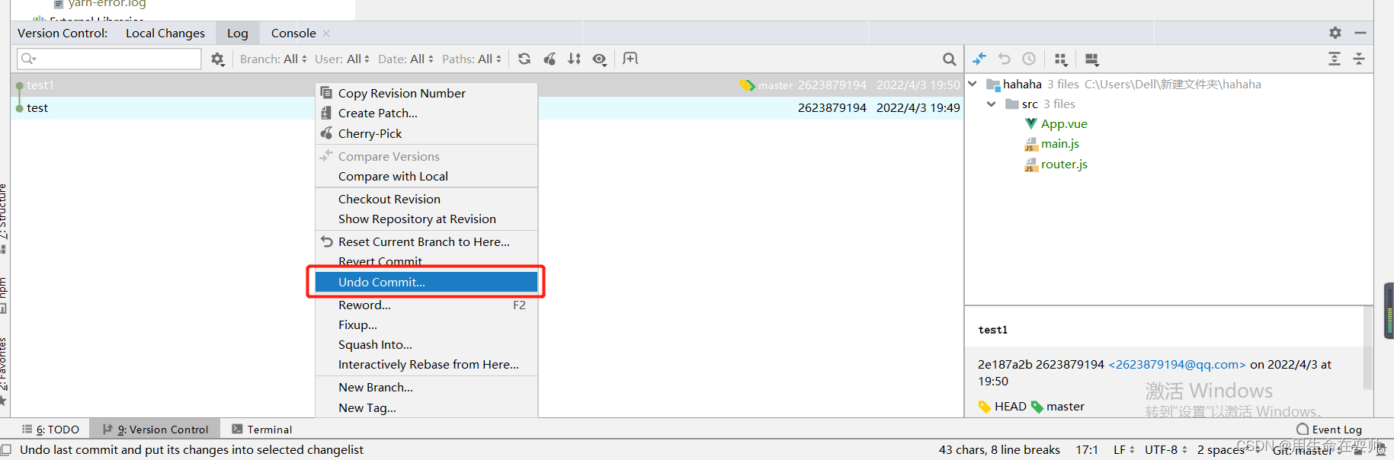Click the cherry icon next to Cherry-Pick

(x=326, y=133)
